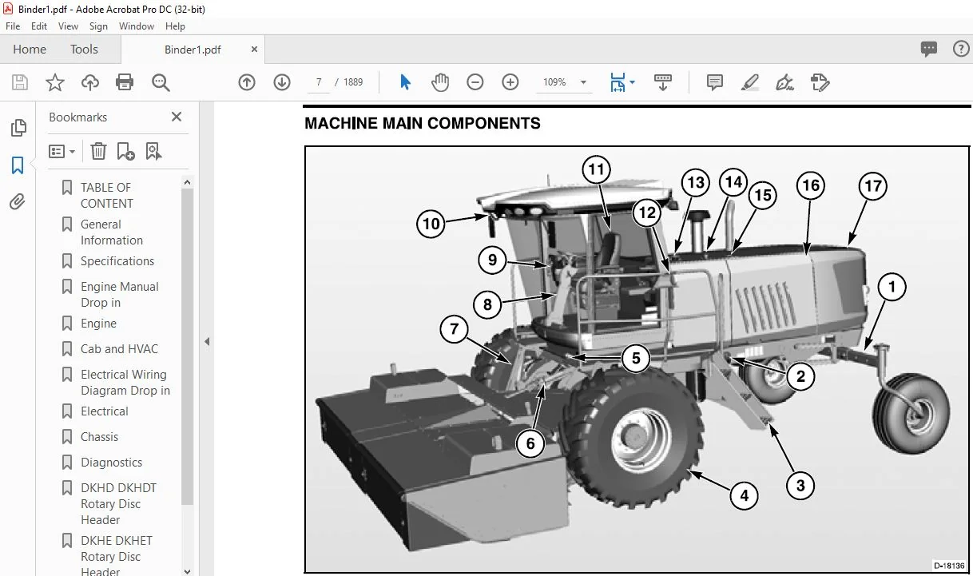Open DKHD DKHDT Rotary Disc Header bookmark

(118, 504)
